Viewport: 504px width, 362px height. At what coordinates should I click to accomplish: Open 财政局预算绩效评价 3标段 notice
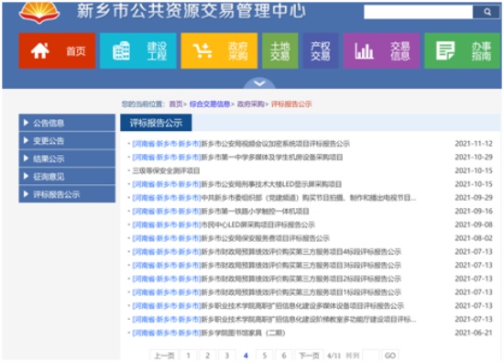click(x=267, y=265)
